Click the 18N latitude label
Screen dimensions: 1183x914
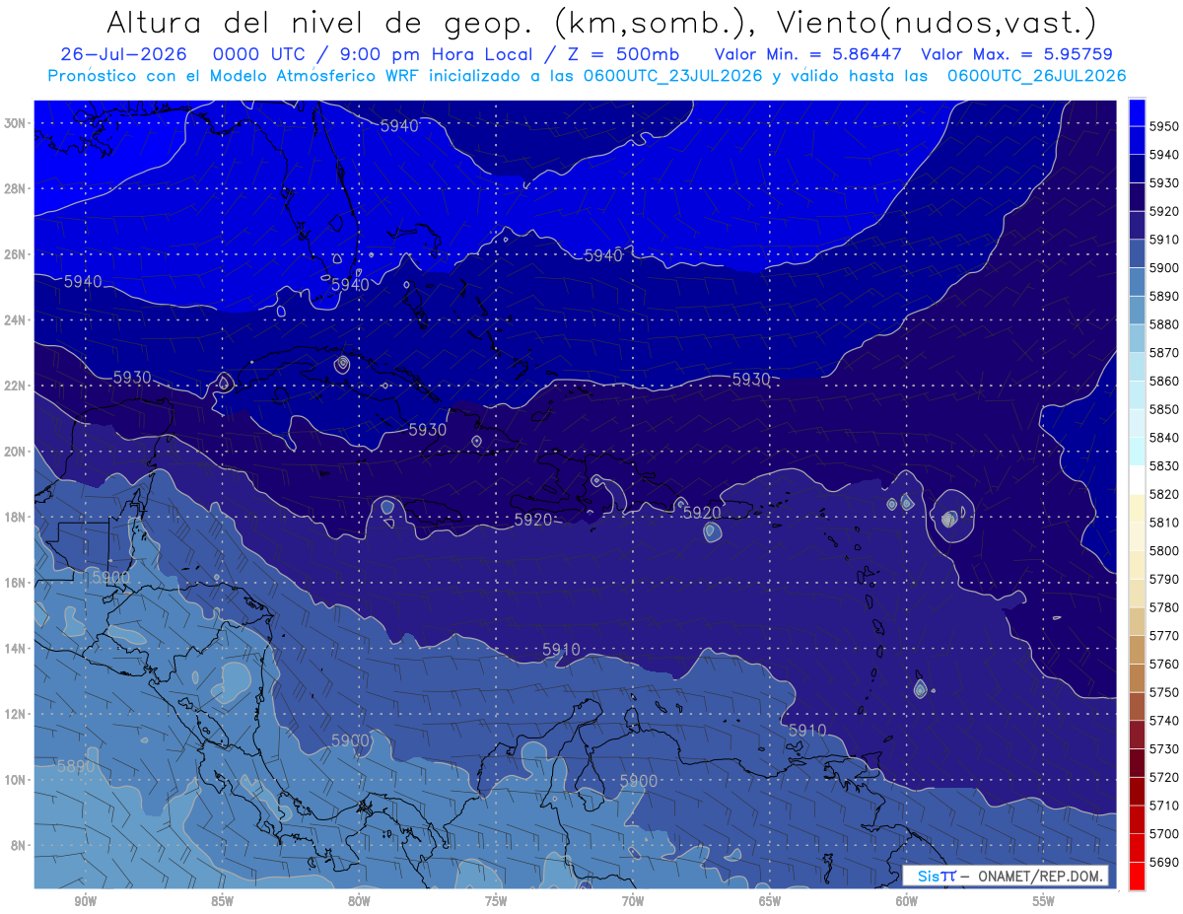point(14,517)
